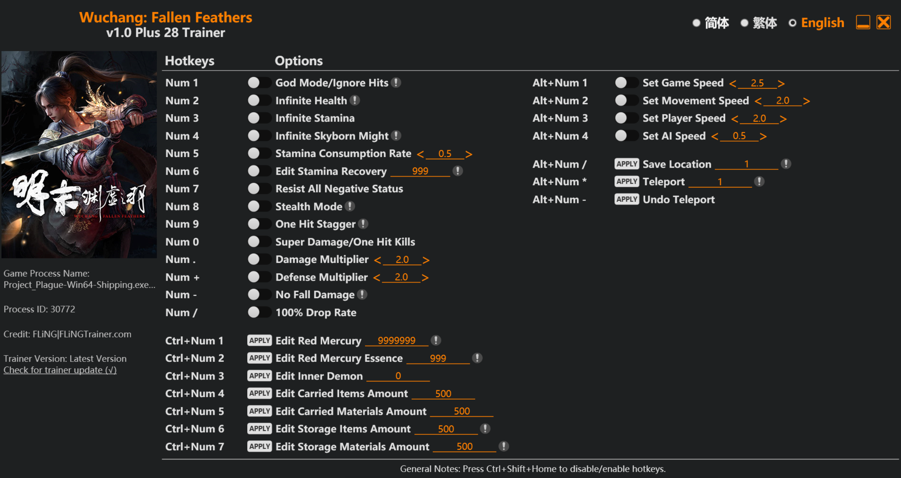Viewport: 901px width, 478px height.
Task: Click info icon next to No Fall Damage
Action: click(x=363, y=295)
